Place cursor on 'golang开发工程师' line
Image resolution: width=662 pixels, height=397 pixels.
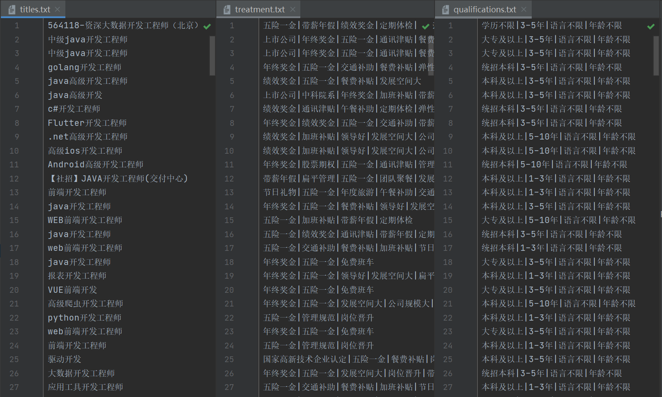click(84, 68)
